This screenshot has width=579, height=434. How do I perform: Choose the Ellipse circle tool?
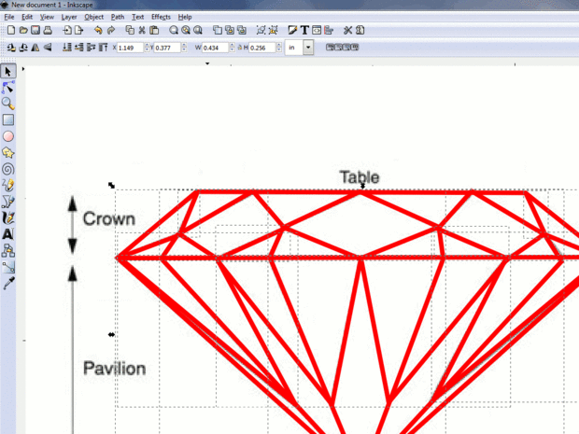[x=8, y=136]
